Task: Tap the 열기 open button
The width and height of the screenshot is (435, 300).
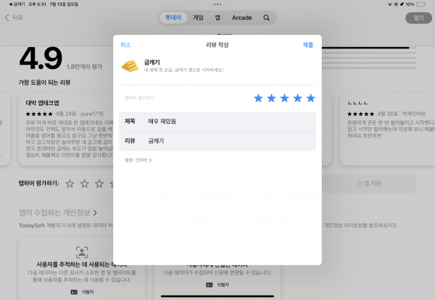Action: (418, 18)
